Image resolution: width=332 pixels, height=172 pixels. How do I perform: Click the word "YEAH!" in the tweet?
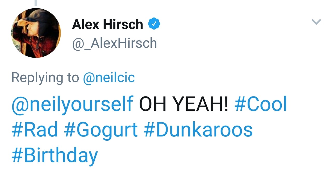pyautogui.click(x=201, y=104)
